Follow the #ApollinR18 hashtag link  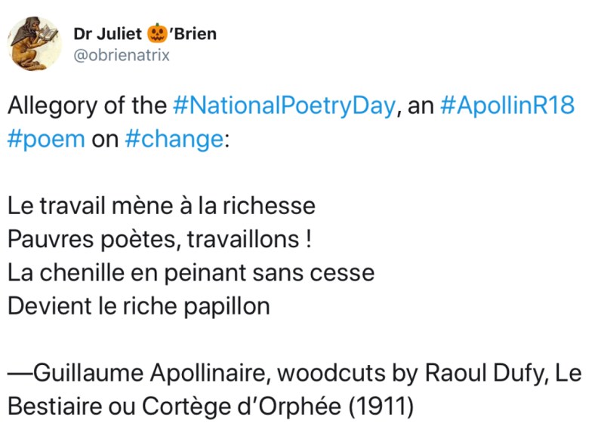pos(506,105)
